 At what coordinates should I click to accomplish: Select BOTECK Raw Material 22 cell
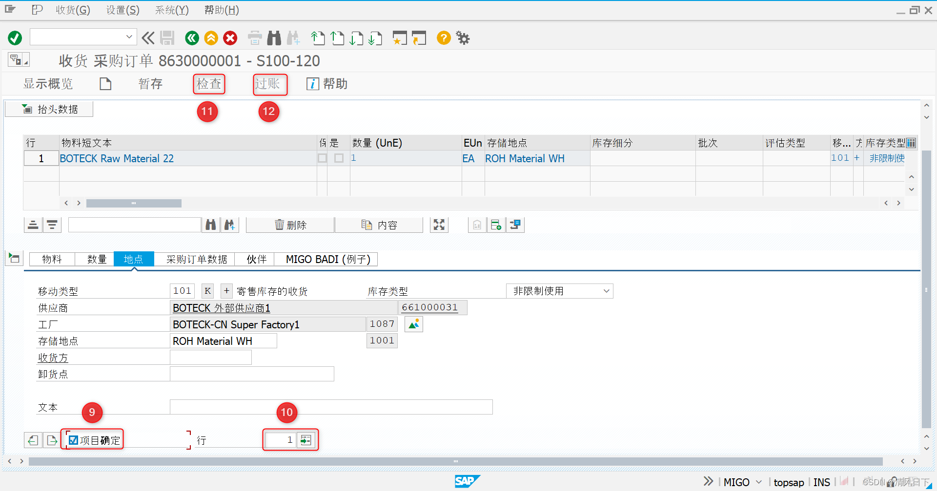click(188, 158)
